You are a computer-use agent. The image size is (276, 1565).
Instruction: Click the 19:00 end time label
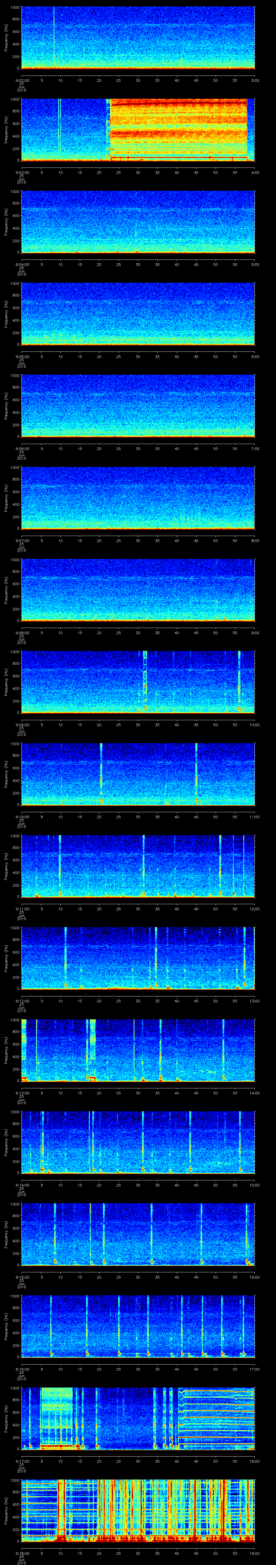(x=254, y=1553)
